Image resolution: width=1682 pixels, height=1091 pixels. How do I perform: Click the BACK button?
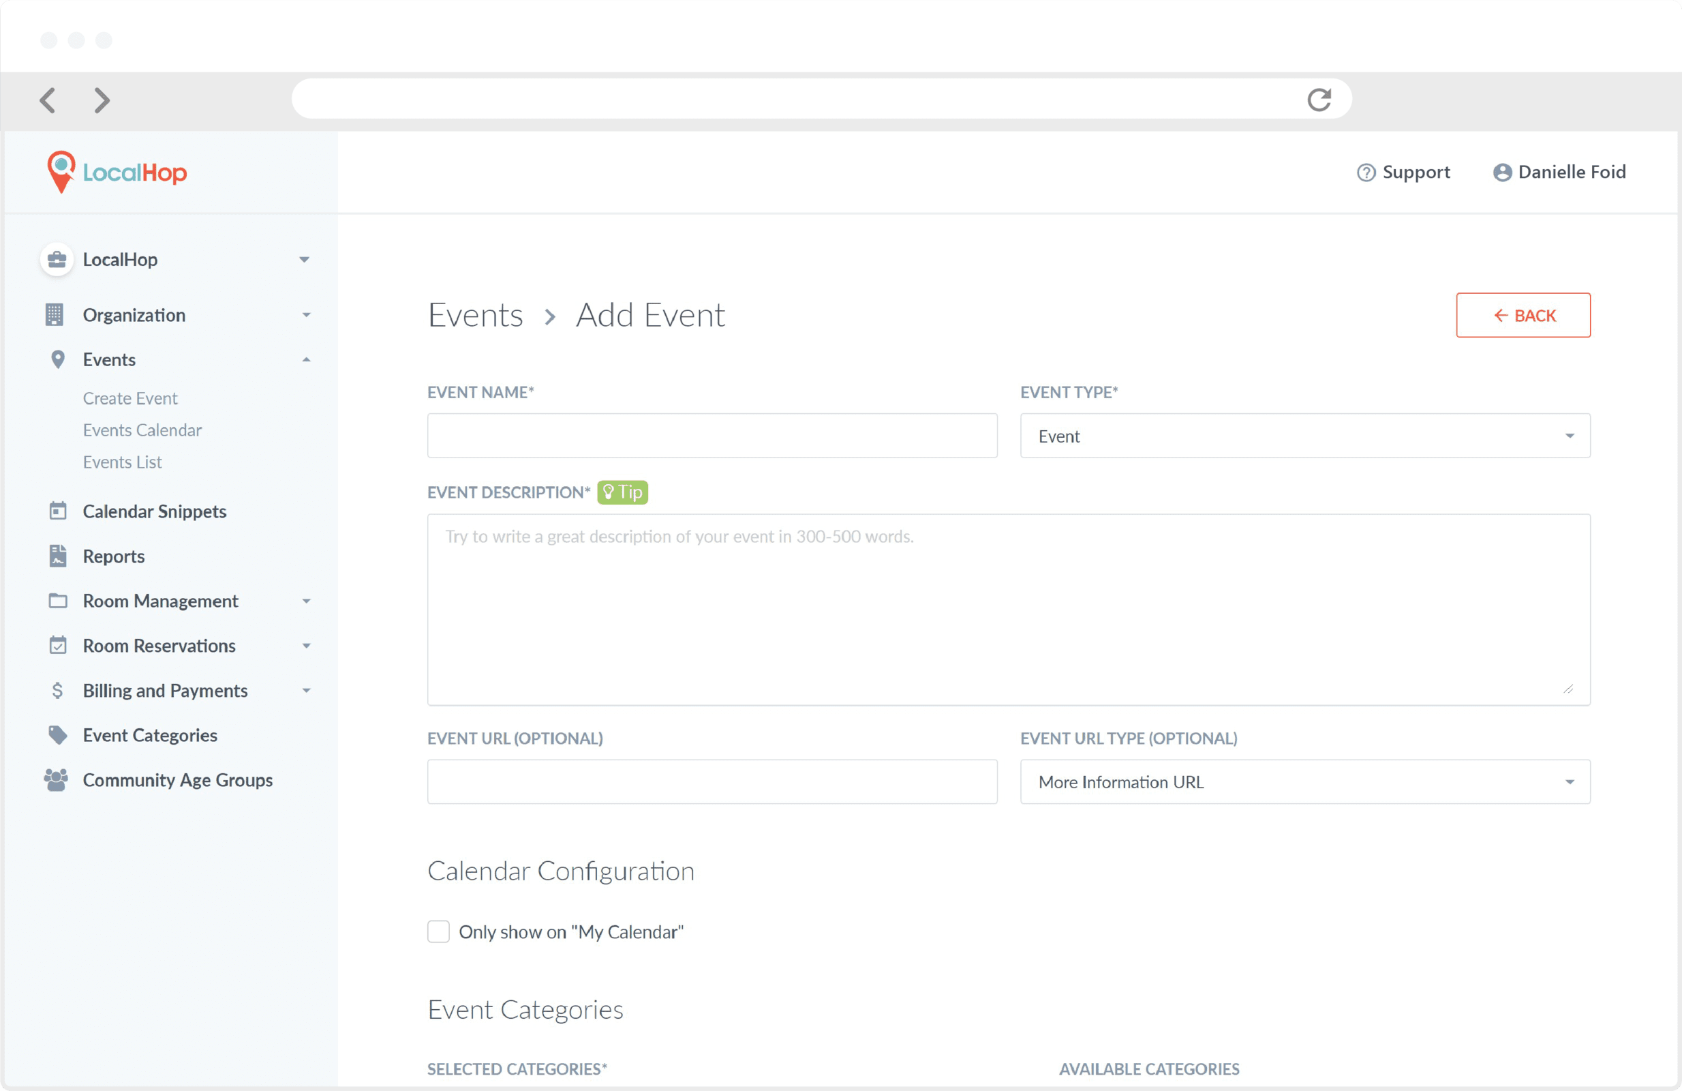[1523, 315]
